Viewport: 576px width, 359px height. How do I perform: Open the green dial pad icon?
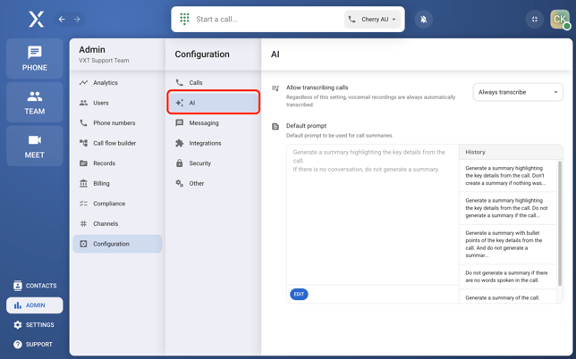(184, 19)
